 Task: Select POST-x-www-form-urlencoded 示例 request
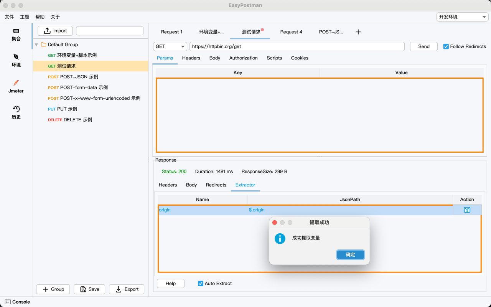point(90,98)
